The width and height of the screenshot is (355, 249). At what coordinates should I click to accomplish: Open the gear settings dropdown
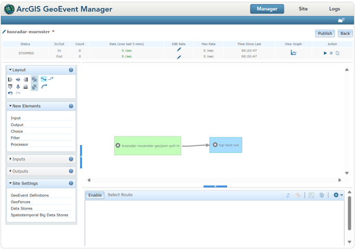(338, 195)
